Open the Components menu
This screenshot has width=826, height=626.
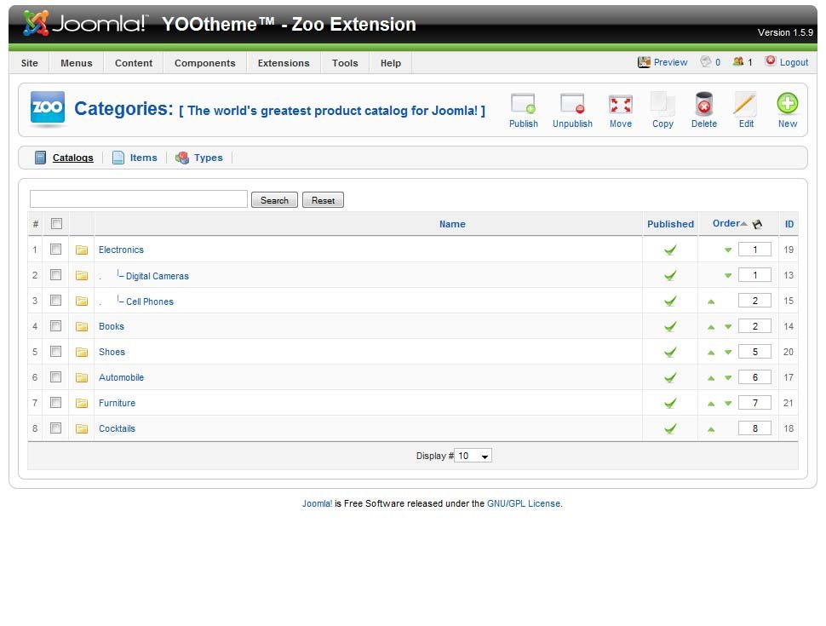pos(205,63)
